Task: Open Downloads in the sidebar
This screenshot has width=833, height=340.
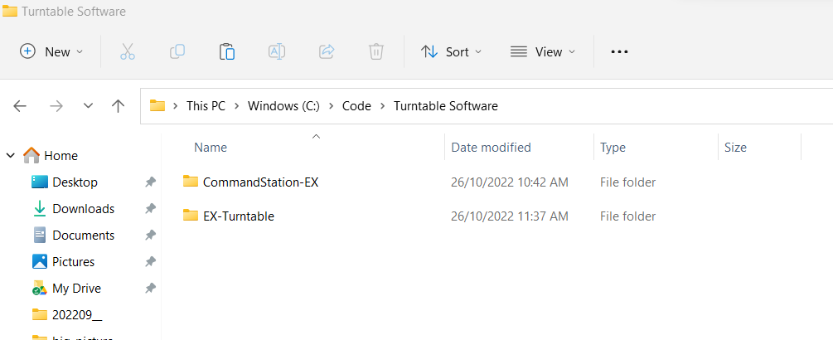Action: (83, 209)
